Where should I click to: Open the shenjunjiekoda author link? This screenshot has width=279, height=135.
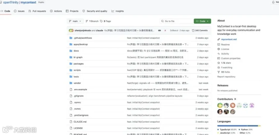[x=82, y=31]
